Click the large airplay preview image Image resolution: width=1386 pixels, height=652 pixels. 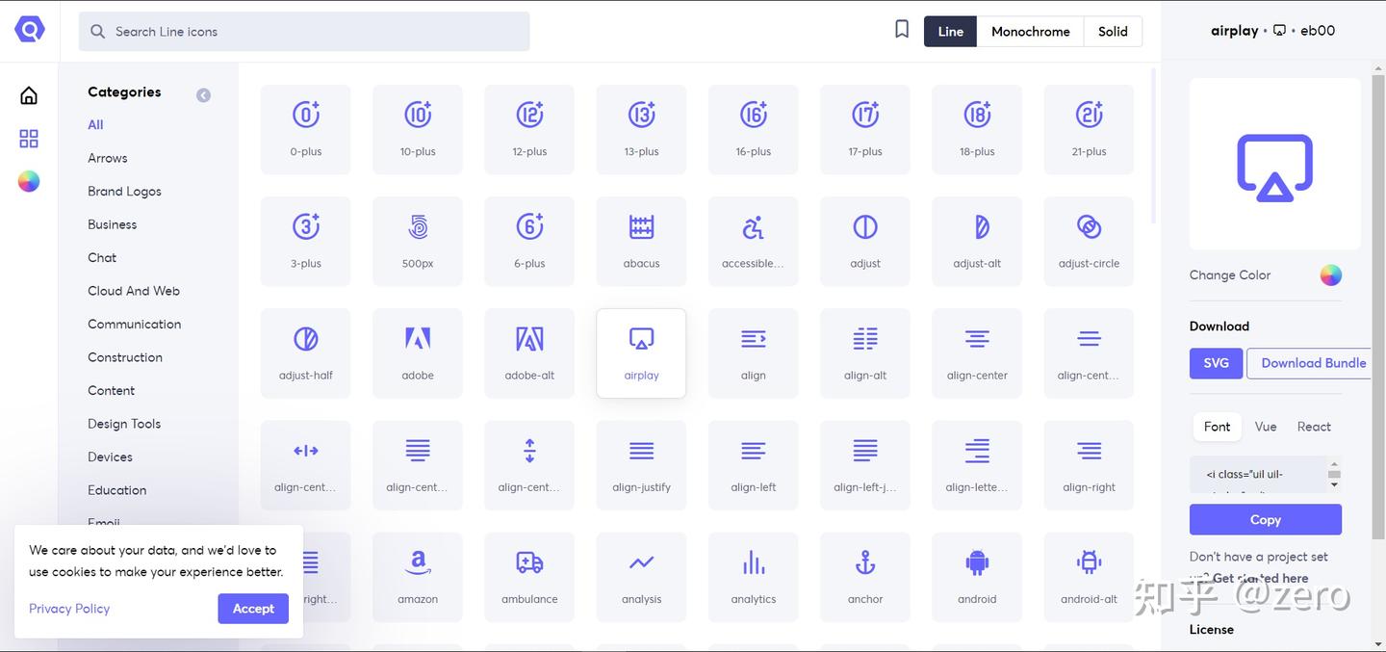pos(1274,165)
